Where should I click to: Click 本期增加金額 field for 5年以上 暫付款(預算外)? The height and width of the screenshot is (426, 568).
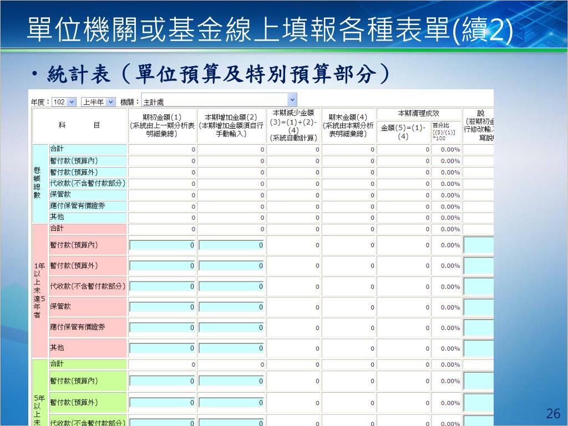[x=231, y=403]
